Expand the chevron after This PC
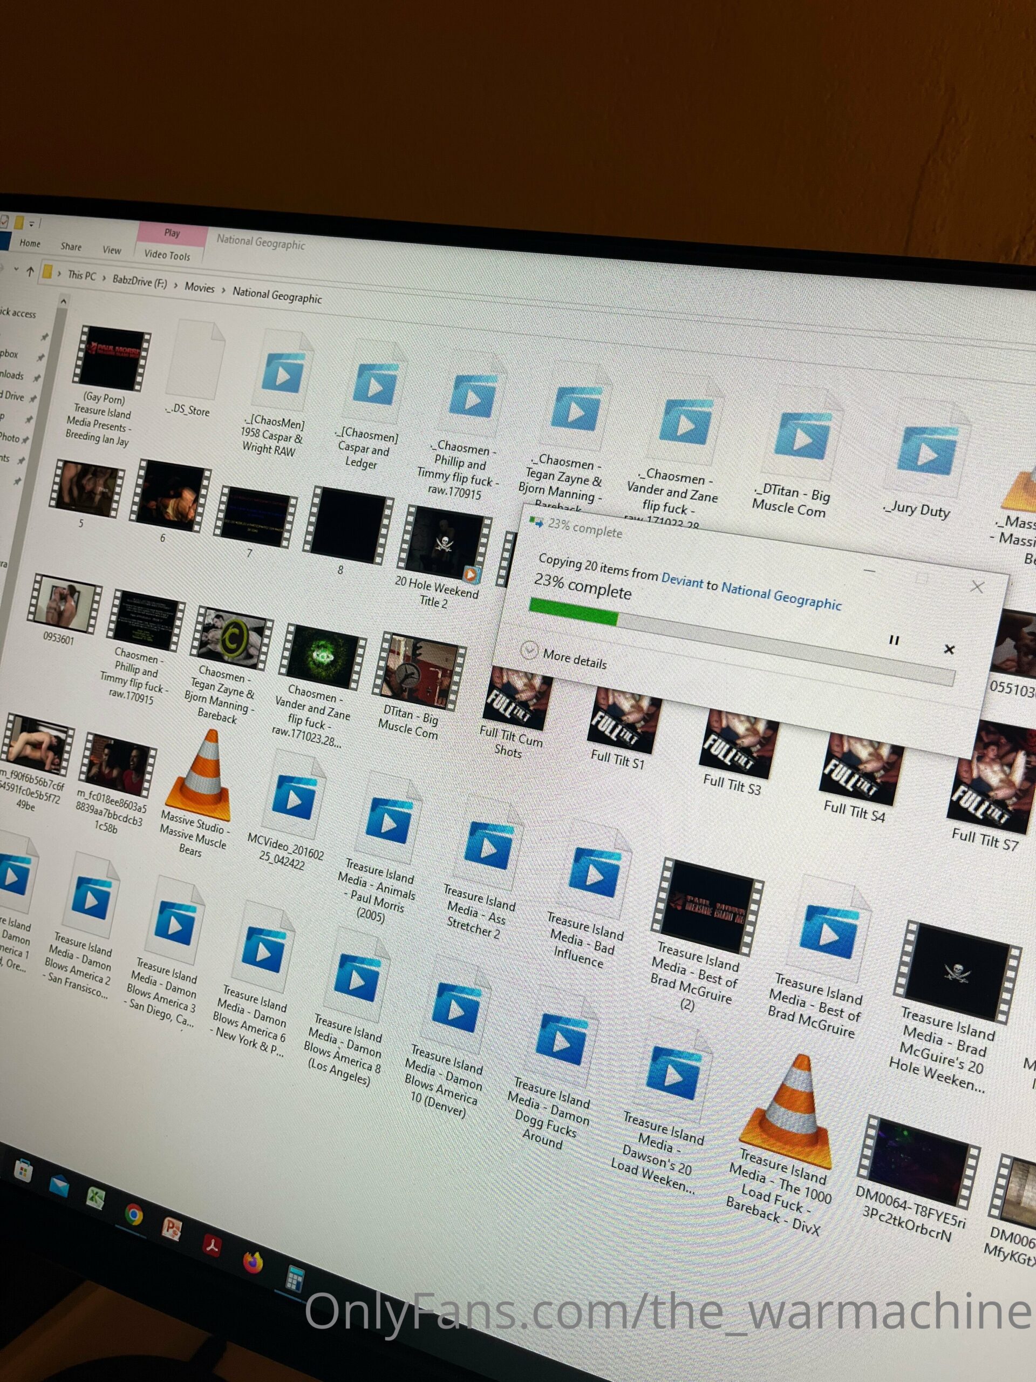This screenshot has height=1382, width=1036. coord(104,278)
